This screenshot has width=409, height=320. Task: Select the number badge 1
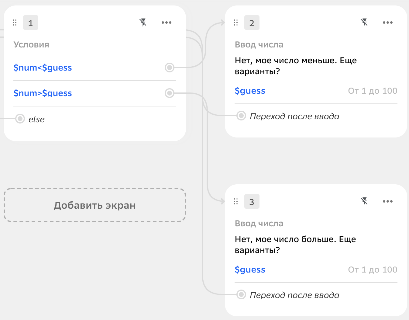point(31,23)
